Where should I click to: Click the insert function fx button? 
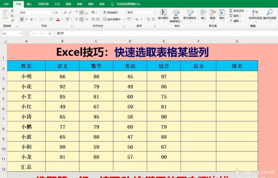pos(50,34)
